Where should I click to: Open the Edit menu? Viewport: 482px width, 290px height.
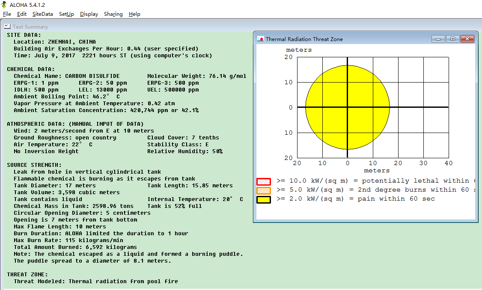click(21, 14)
